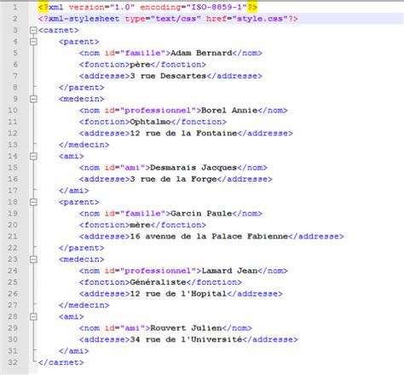Click the "famille" id value on line 19

click(142, 213)
